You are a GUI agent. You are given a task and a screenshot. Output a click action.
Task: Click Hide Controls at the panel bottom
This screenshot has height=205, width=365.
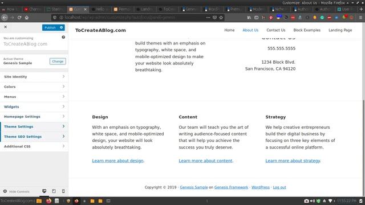click(x=17, y=191)
